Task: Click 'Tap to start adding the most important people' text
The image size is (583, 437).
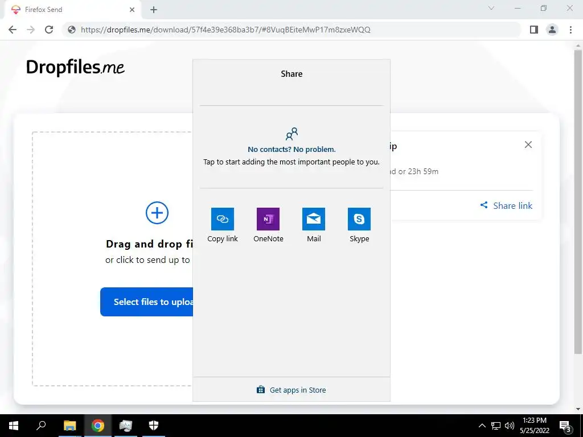Action: (291, 162)
